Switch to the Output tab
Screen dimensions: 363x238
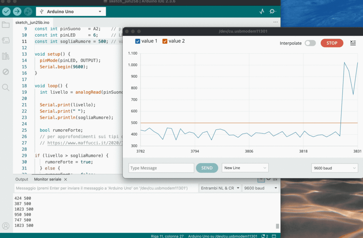22,179
